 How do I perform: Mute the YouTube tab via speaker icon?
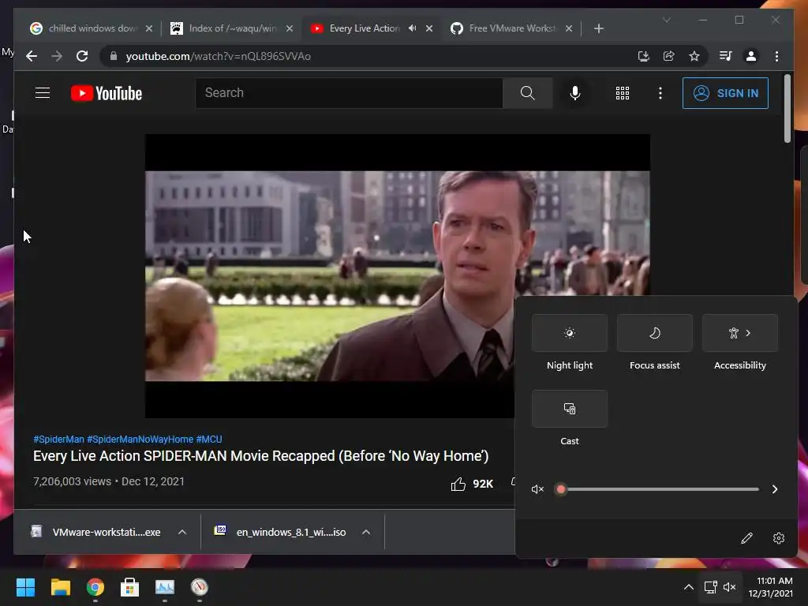(412, 28)
